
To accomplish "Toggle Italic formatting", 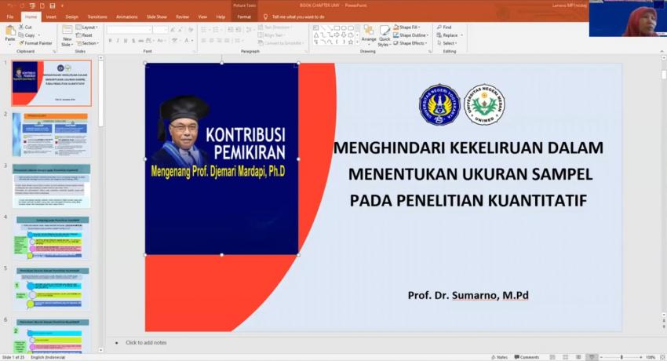I will (118, 40).
